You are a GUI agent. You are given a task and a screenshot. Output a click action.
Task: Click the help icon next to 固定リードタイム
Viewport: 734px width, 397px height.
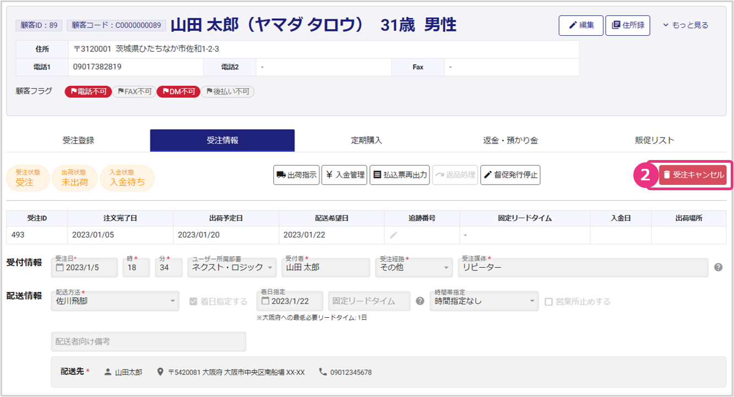pos(420,301)
